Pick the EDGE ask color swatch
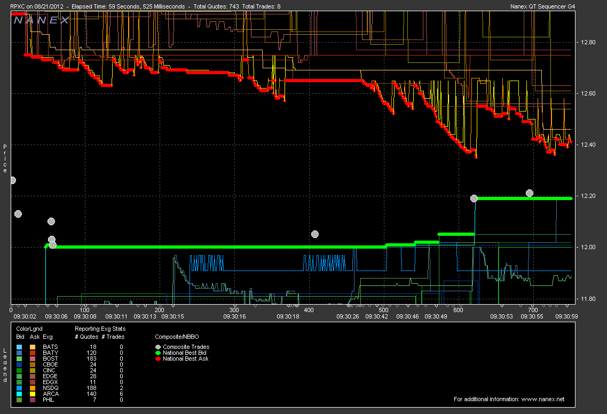 pos(33,376)
